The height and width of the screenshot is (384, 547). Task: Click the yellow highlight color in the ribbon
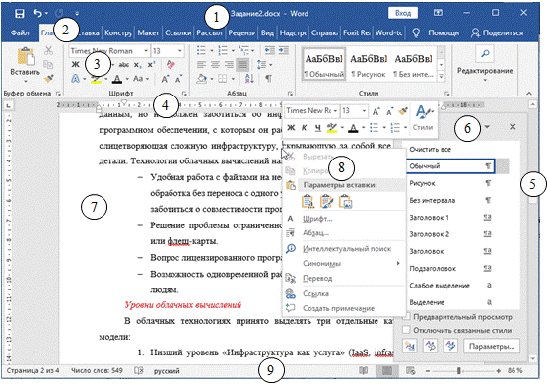pyautogui.click(x=96, y=79)
